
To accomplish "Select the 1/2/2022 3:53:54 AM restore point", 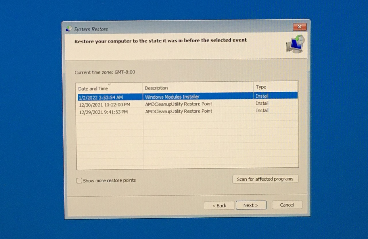I will point(101,97).
